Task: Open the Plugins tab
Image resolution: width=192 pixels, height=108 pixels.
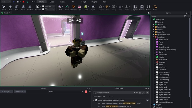Action: pyautogui.click(x=94, y=2)
